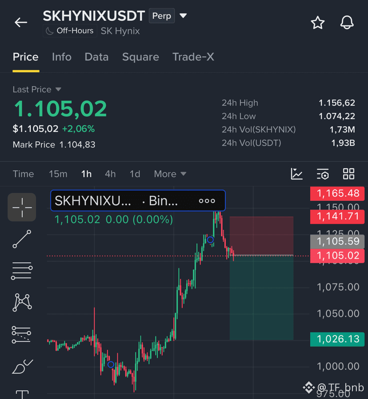Click the gray 1,105.59 crosshair price label
368x399 pixels.
coord(337,241)
